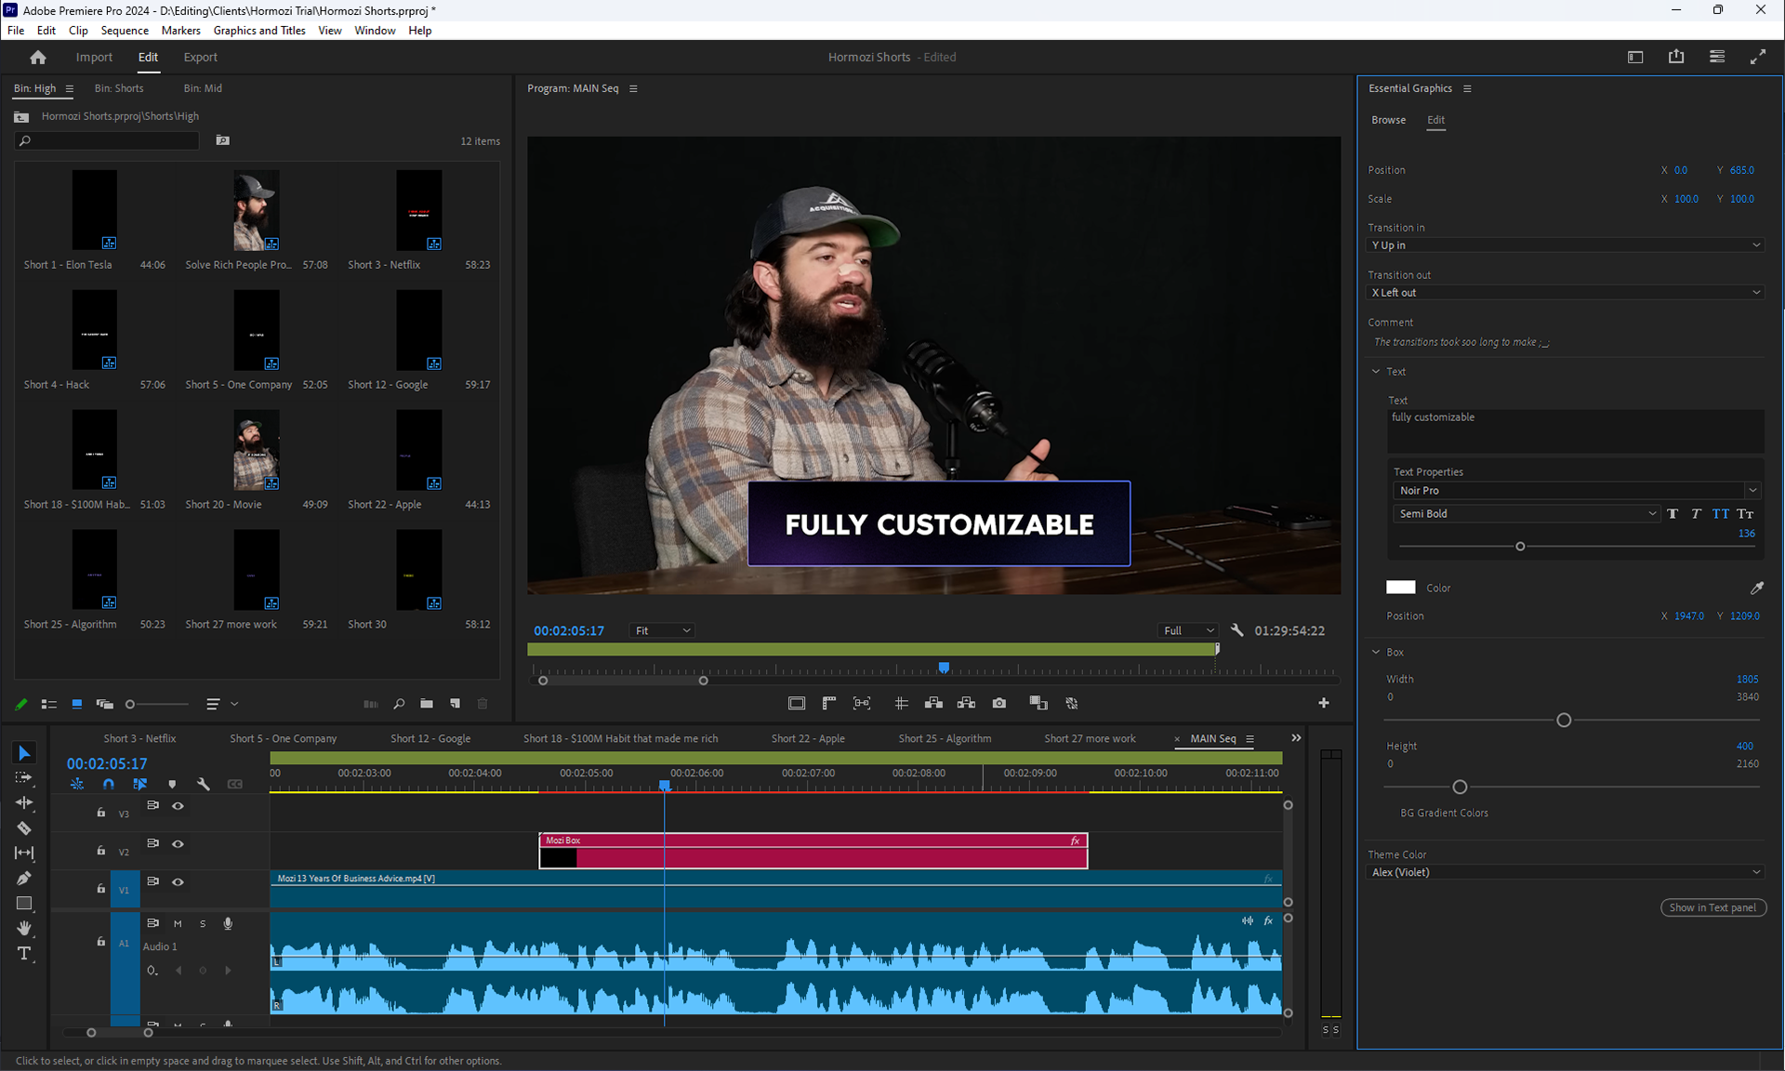
Task: Click Show in Text panel button
Action: pyautogui.click(x=1712, y=907)
